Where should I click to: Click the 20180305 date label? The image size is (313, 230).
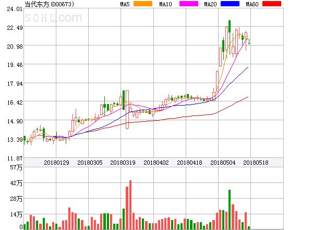pos(90,163)
